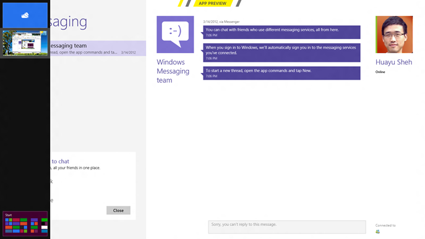The height and width of the screenshot is (239, 425).
Task: Click the Huayu Sheh name link
Action: point(393,62)
